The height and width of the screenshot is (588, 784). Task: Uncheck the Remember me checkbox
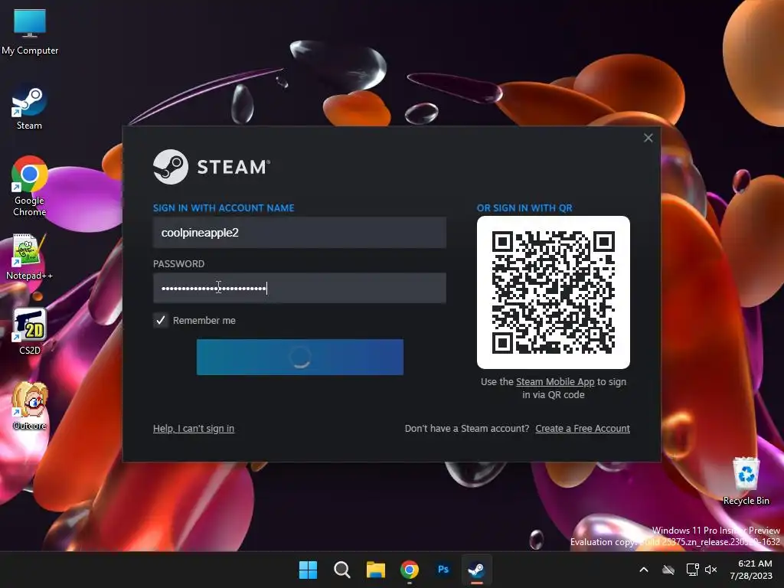(161, 321)
